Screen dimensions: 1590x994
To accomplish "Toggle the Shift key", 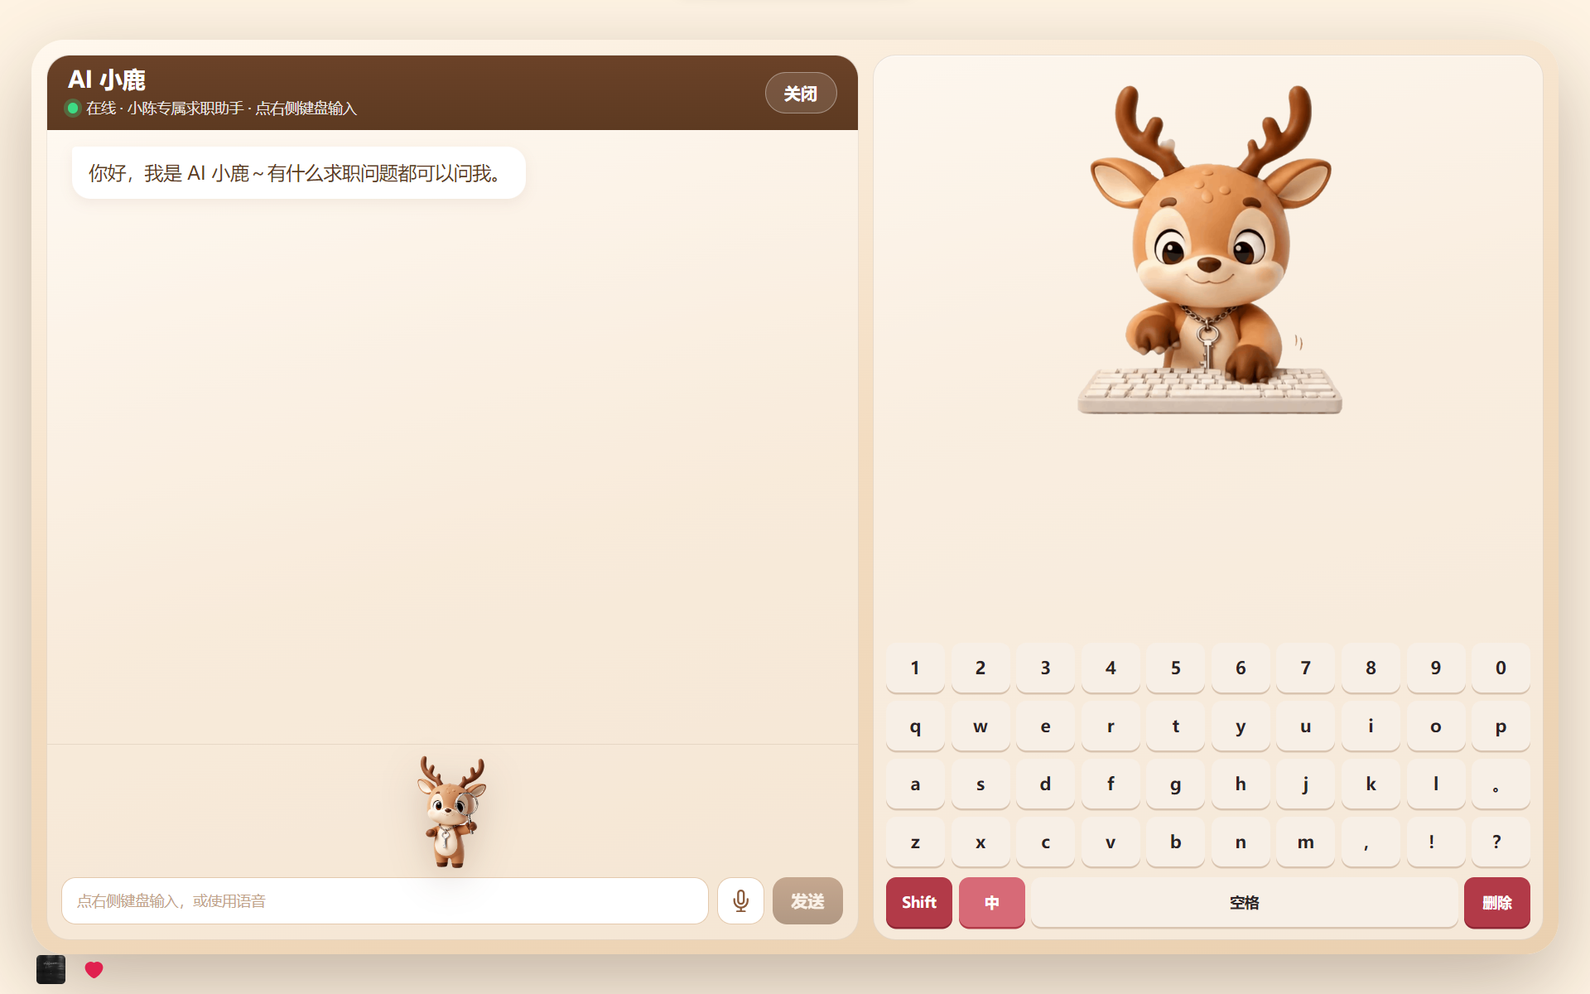I will click(919, 902).
